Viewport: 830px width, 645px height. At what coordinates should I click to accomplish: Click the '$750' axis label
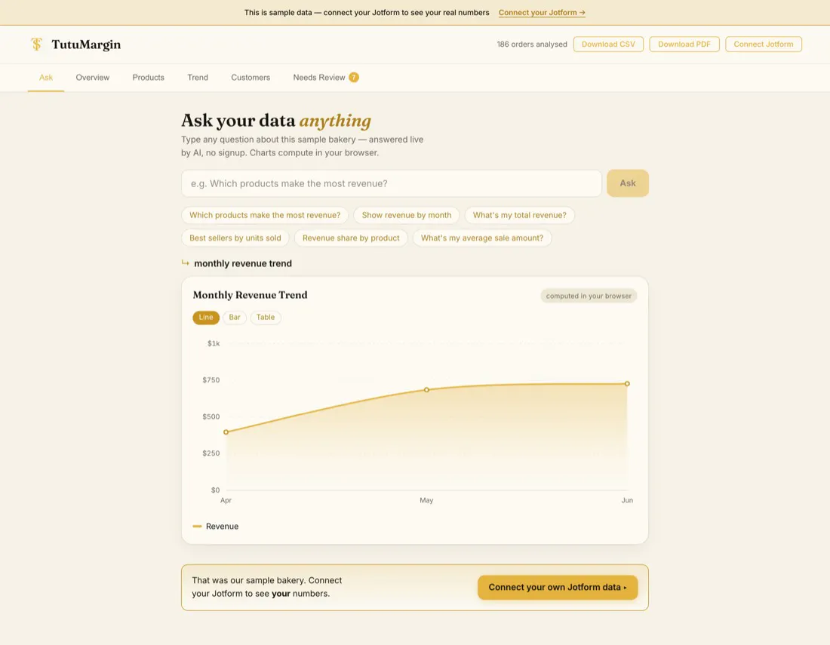click(211, 380)
